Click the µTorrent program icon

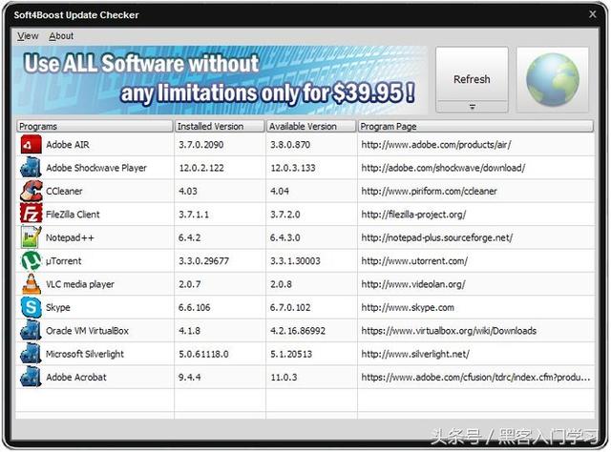tap(31, 261)
